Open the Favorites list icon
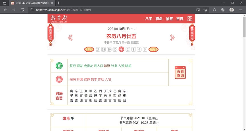This screenshot has width=246, height=131. pos(214,10)
